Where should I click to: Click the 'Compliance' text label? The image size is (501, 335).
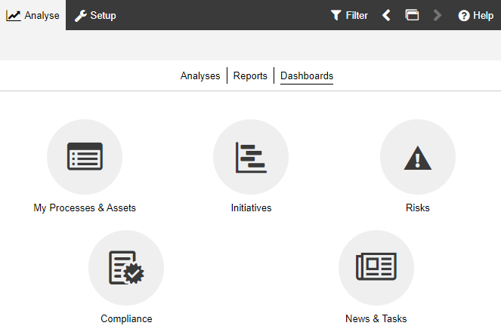point(126,318)
